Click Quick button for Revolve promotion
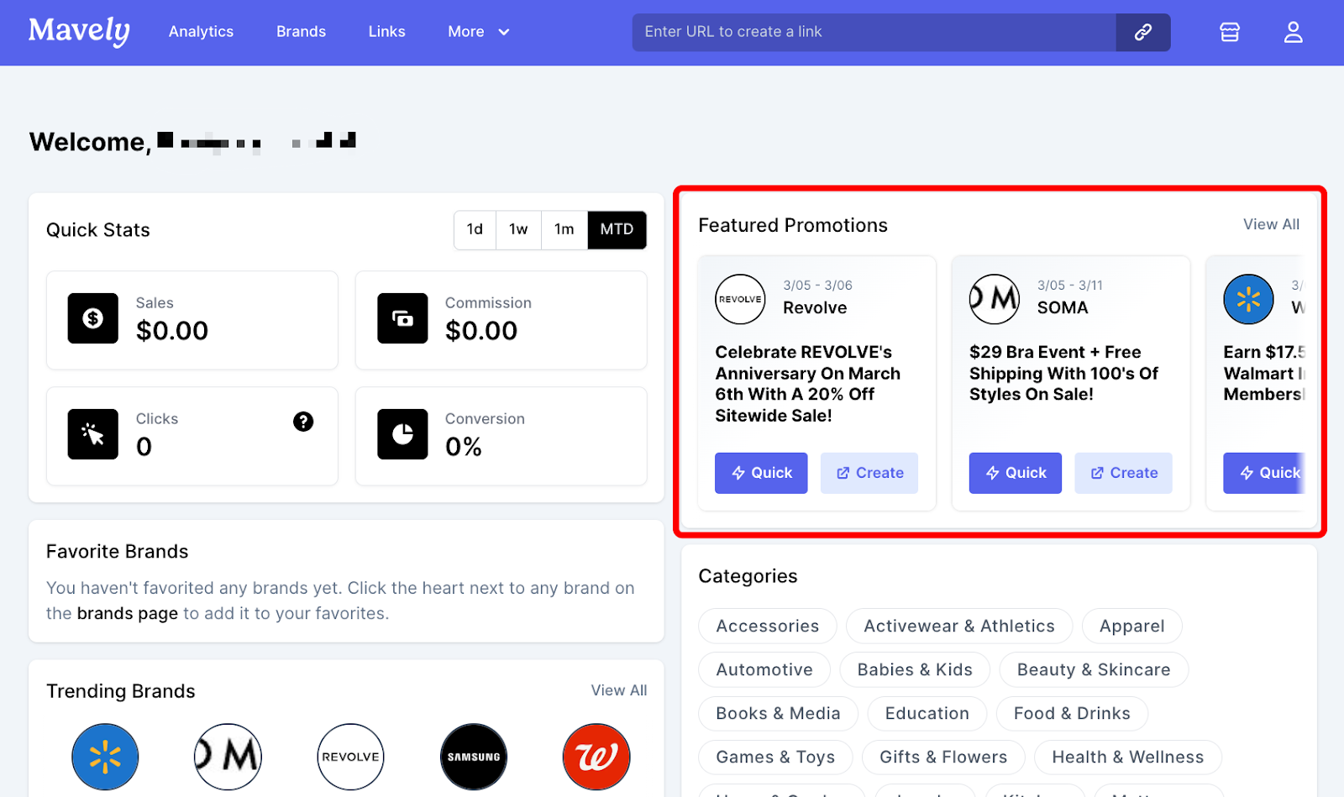 click(x=761, y=473)
